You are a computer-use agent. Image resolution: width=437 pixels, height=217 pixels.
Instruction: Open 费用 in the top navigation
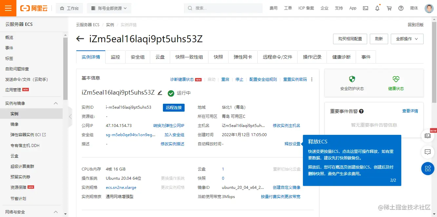[x=273, y=8]
